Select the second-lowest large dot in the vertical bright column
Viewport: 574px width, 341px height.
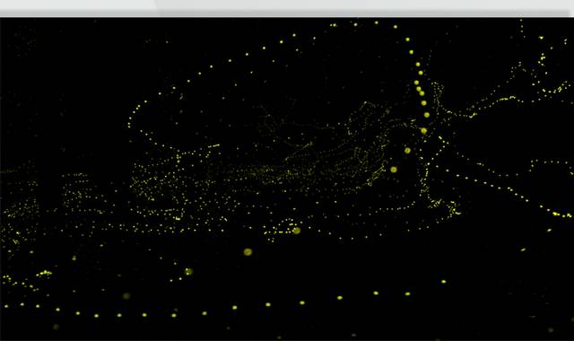click(x=407, y=150)
